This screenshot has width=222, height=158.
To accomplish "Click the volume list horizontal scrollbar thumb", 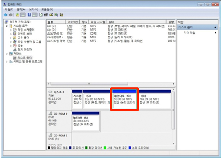I will coord(89,84).
